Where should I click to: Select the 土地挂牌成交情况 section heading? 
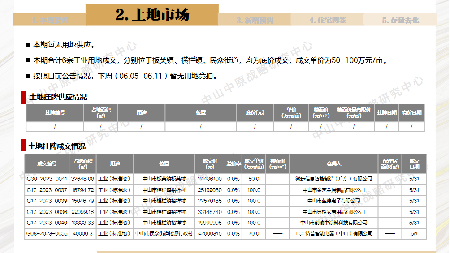(x=57, y=146)
